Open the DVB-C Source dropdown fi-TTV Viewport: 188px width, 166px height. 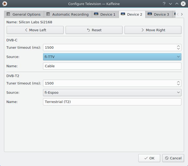pos(112,57)
